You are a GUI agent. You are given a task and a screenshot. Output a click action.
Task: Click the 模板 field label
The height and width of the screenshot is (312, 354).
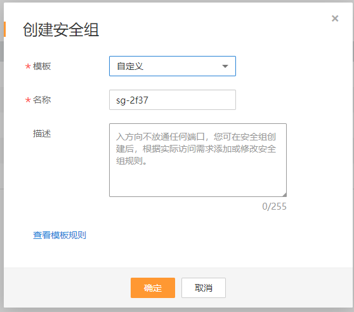tap(42, 66)
